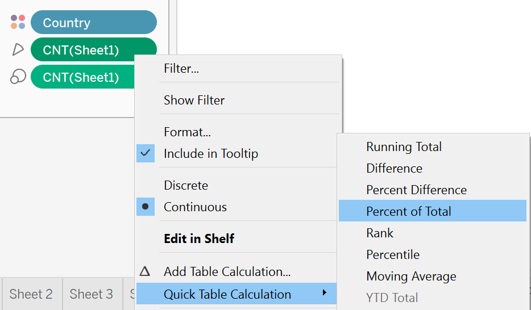Image resolution: width=531 pixels, height=310 pixels.
Task: Switch to Sheet 2 tab
Action: click(31, 294)
